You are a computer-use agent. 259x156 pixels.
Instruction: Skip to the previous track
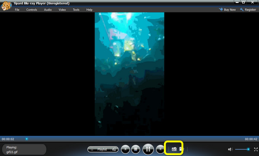pyautogui.click(x=125, y=149)
